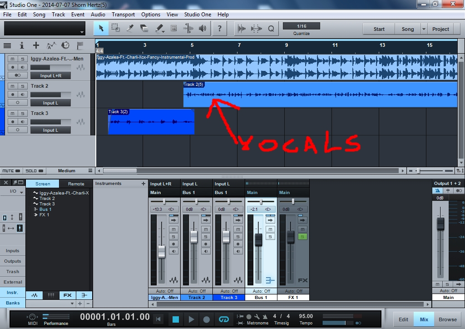Screen dimensions: 465x329
Task: Click the Project page button
Action: point(440,29)
